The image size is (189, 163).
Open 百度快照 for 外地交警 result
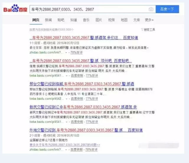76,150
